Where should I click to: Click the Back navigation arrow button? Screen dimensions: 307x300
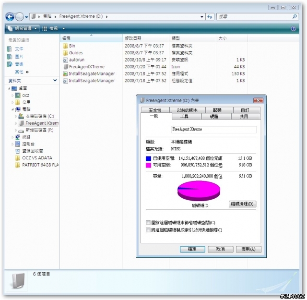[x=10, y=17]
